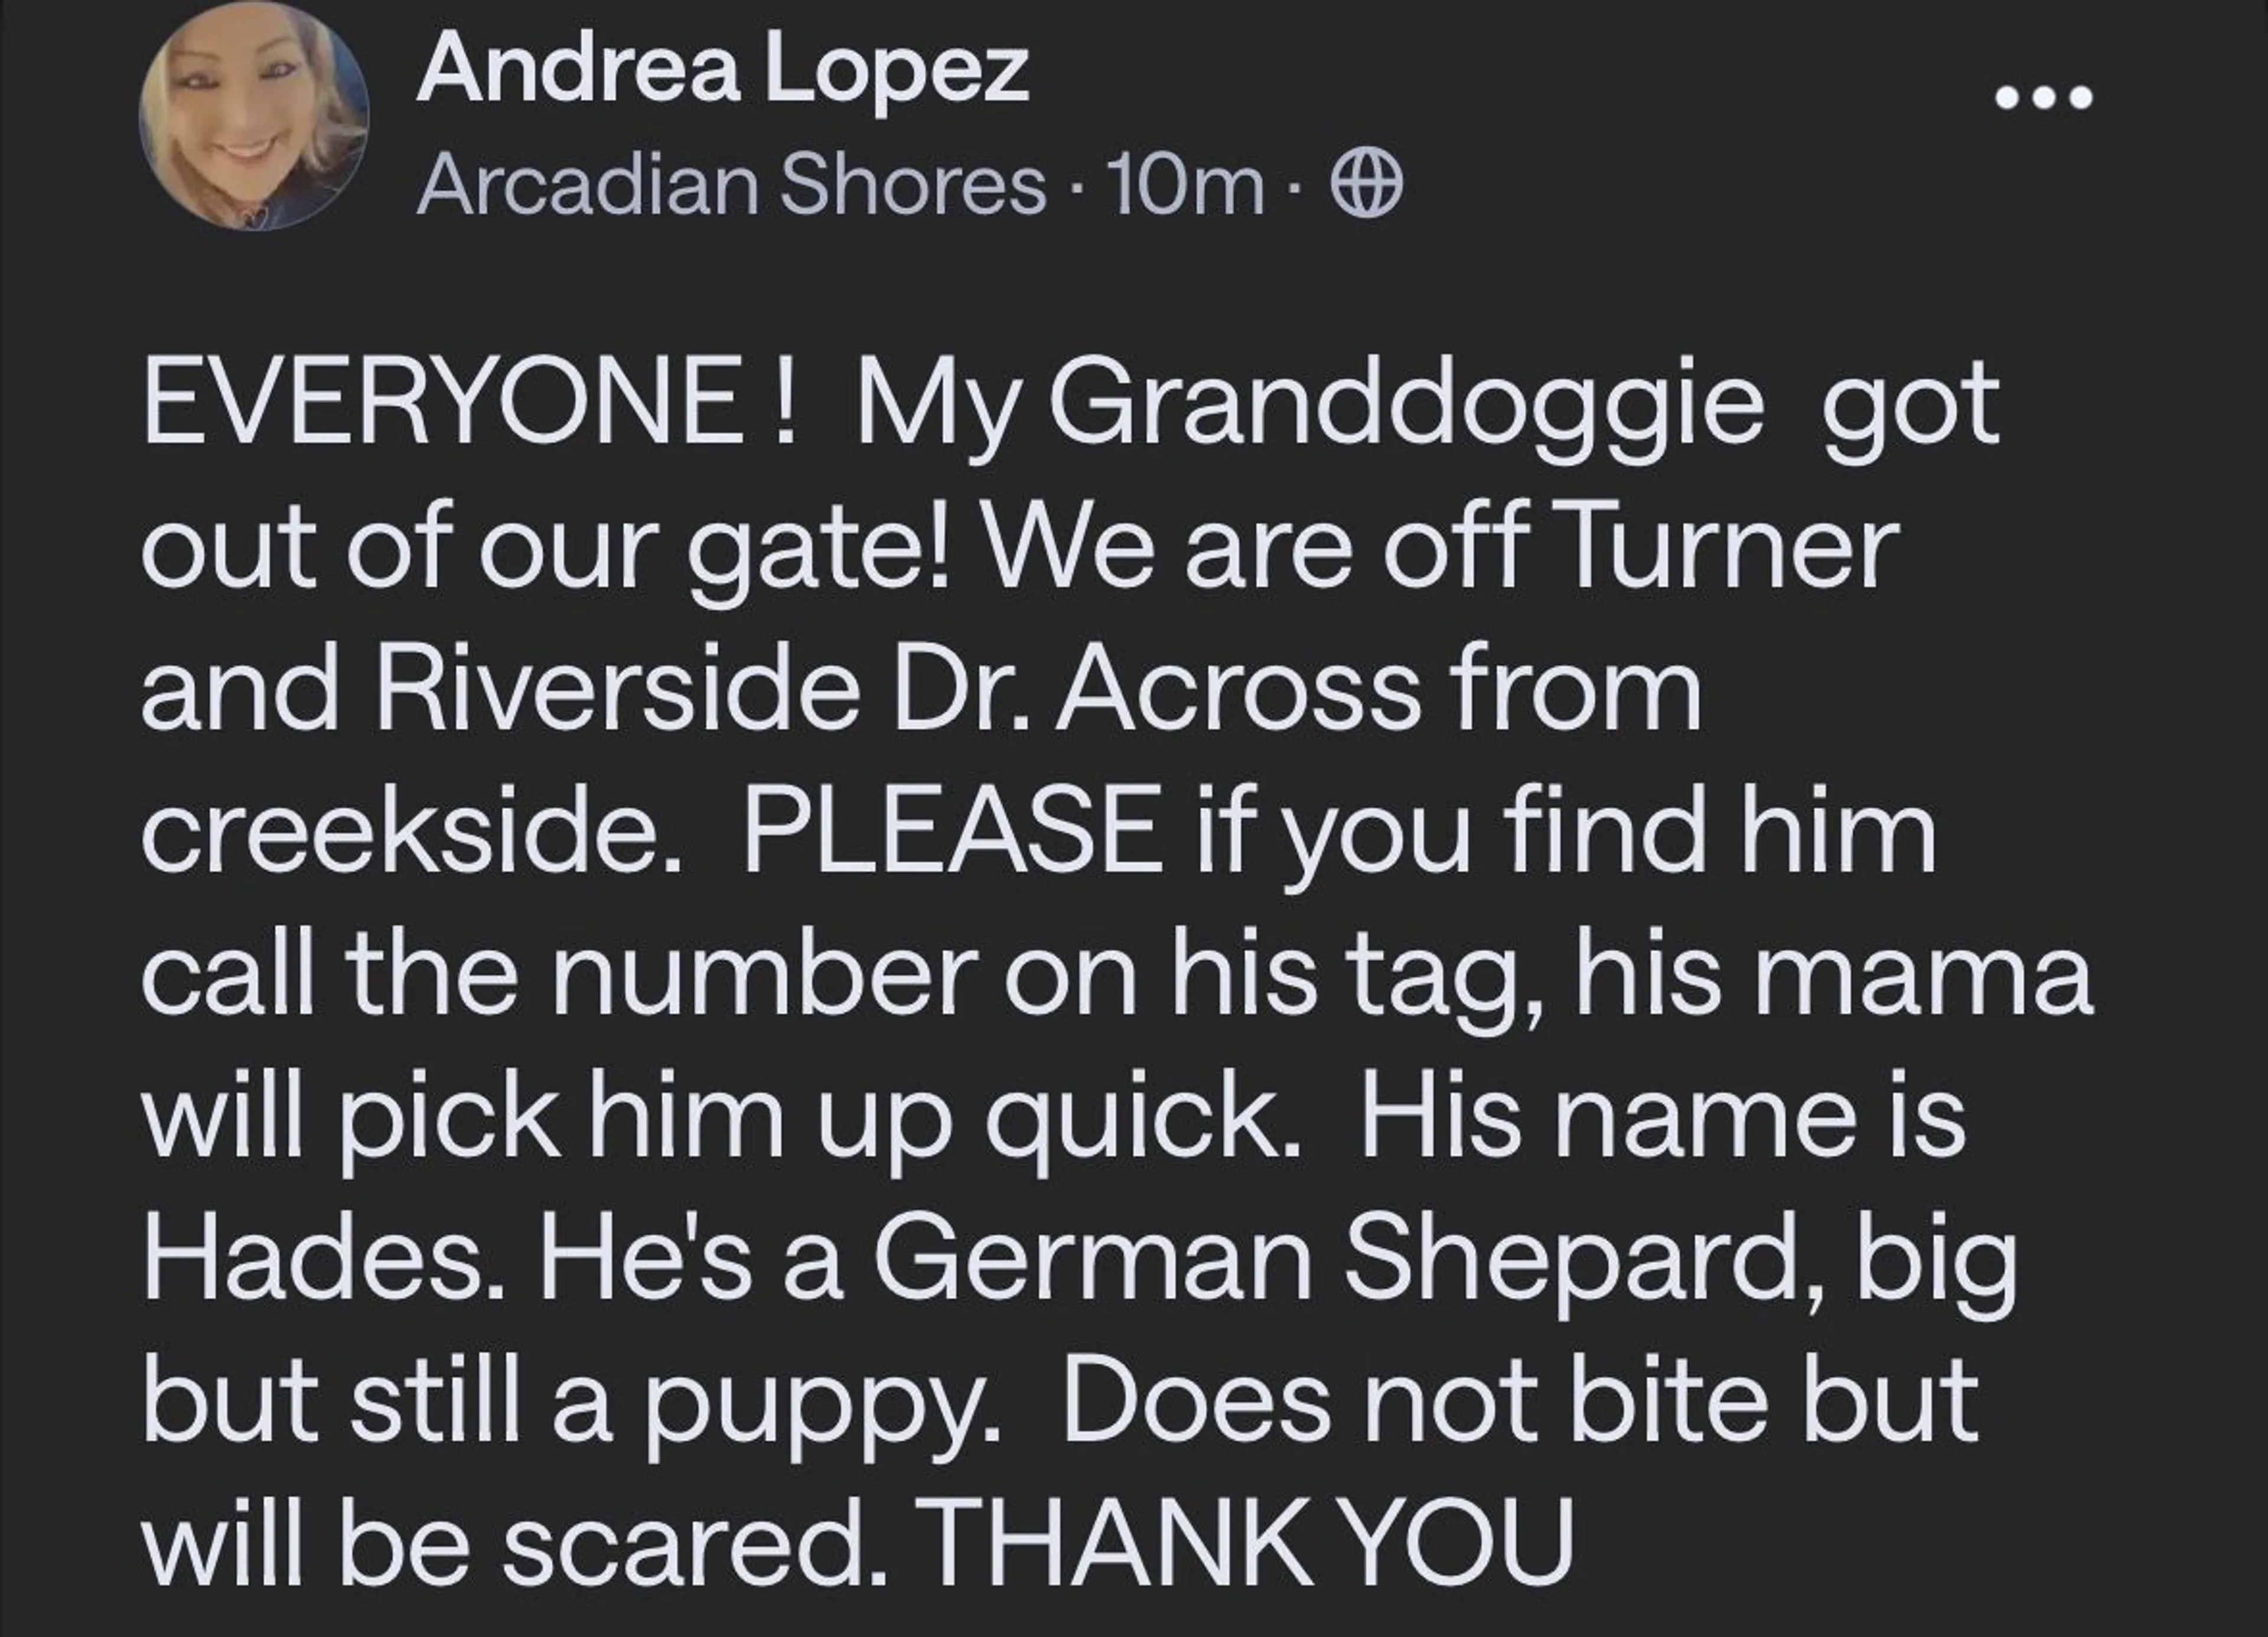
Task: Select the Arcadian Shores location label
Action: tap(730, 186)
